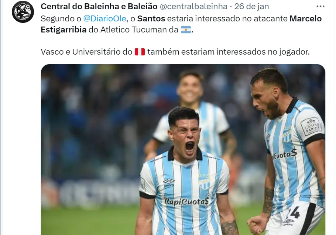Click the bold Marcelo name in tweet text
The image size is (336, 235).
(306, 18)
